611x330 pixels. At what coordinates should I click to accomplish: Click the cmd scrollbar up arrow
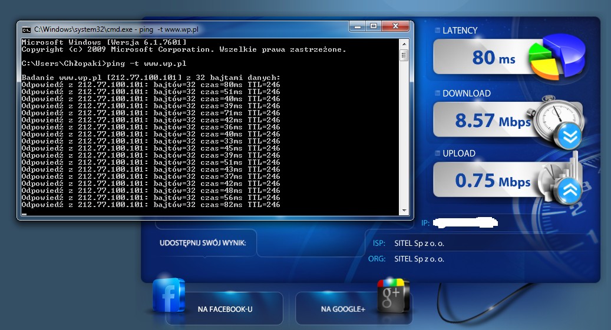pyautogui.click(x=404, y=44)
